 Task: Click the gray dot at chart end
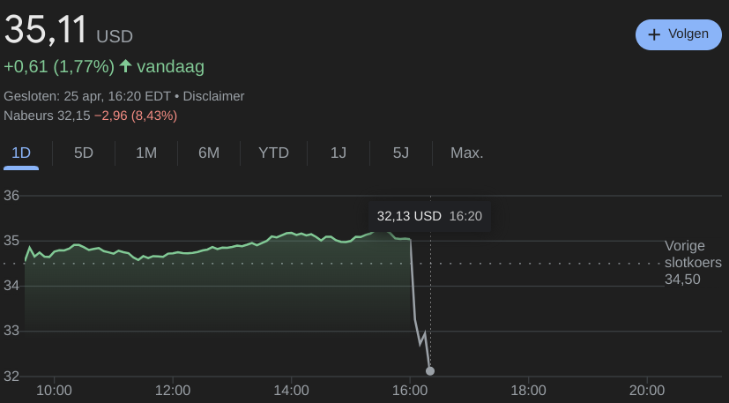429,370
